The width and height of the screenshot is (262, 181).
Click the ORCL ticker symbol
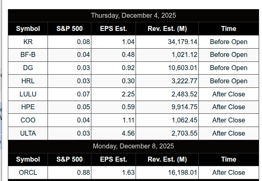click(28, 173)
